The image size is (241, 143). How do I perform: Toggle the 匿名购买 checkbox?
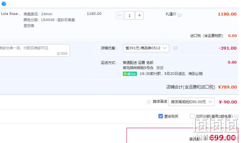pos(160,116)
